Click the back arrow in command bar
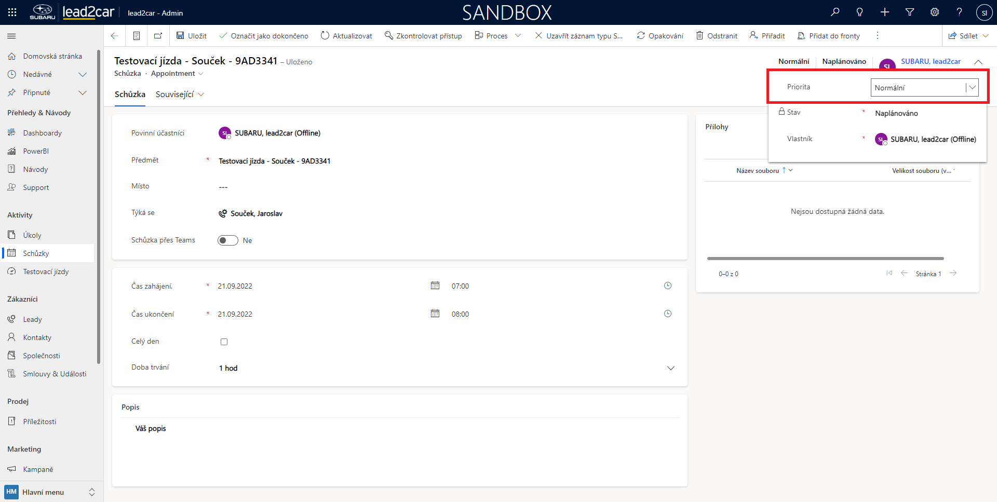 click(x=115, y=36)
